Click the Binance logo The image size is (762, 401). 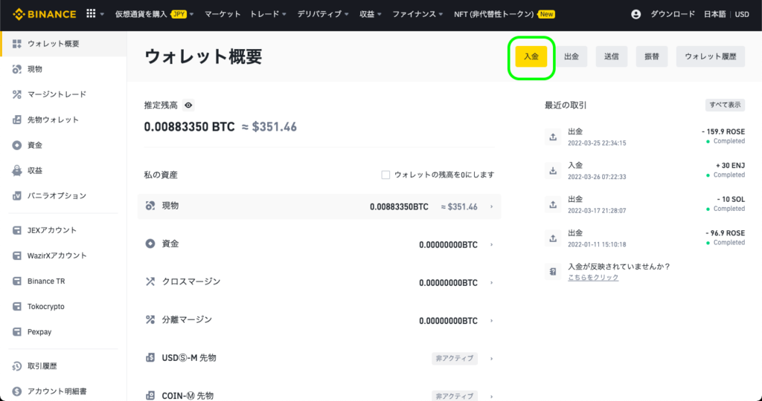pyautogui.click(x=45, y=14)
